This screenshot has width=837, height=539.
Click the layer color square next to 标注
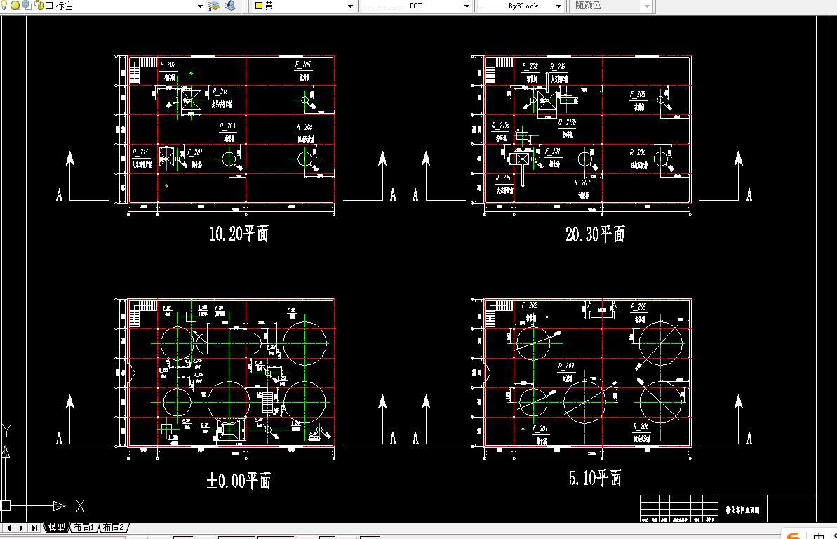pos(49,6)
